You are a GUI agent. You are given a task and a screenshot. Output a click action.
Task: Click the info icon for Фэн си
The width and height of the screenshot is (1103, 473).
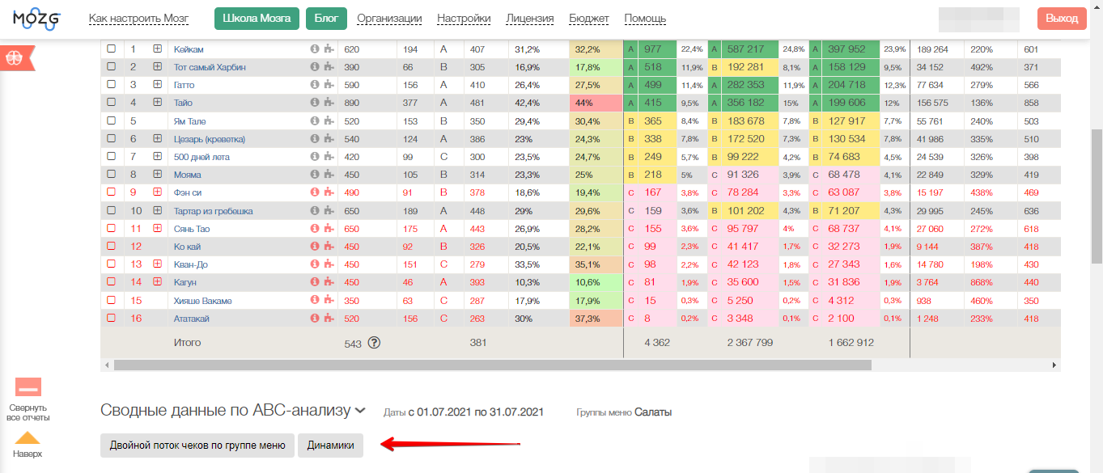pyautogui.click(x=315, y=192)
